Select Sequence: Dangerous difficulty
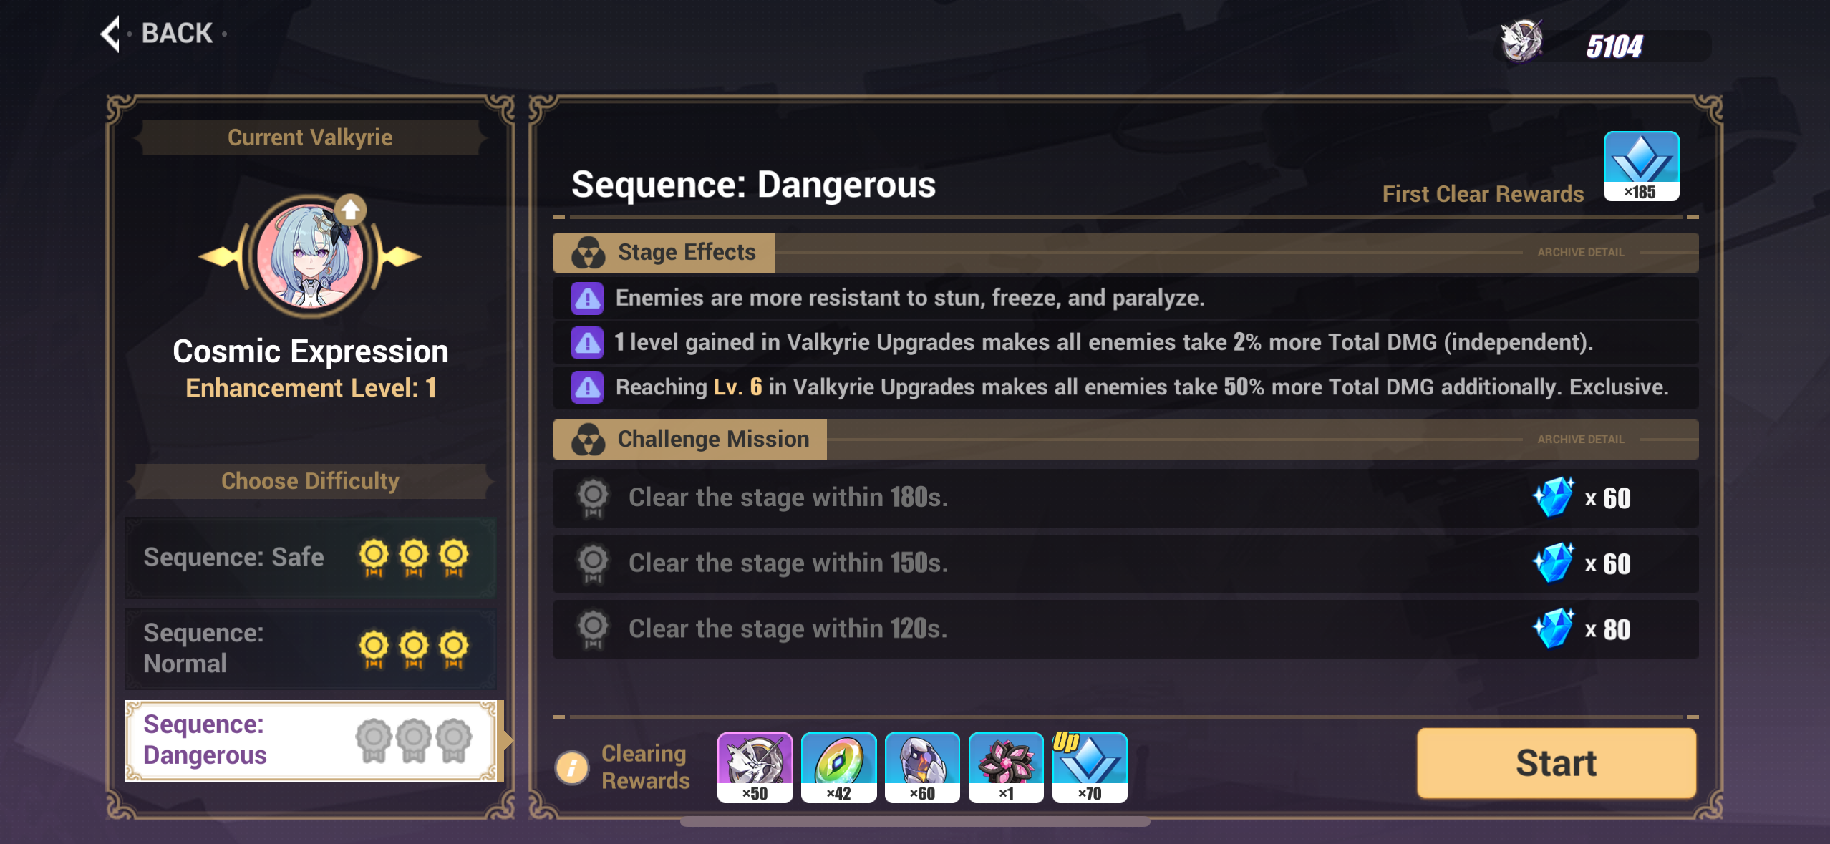Image resolution: width=1830 pixels, height=844 pixels. tap(310, 740)
